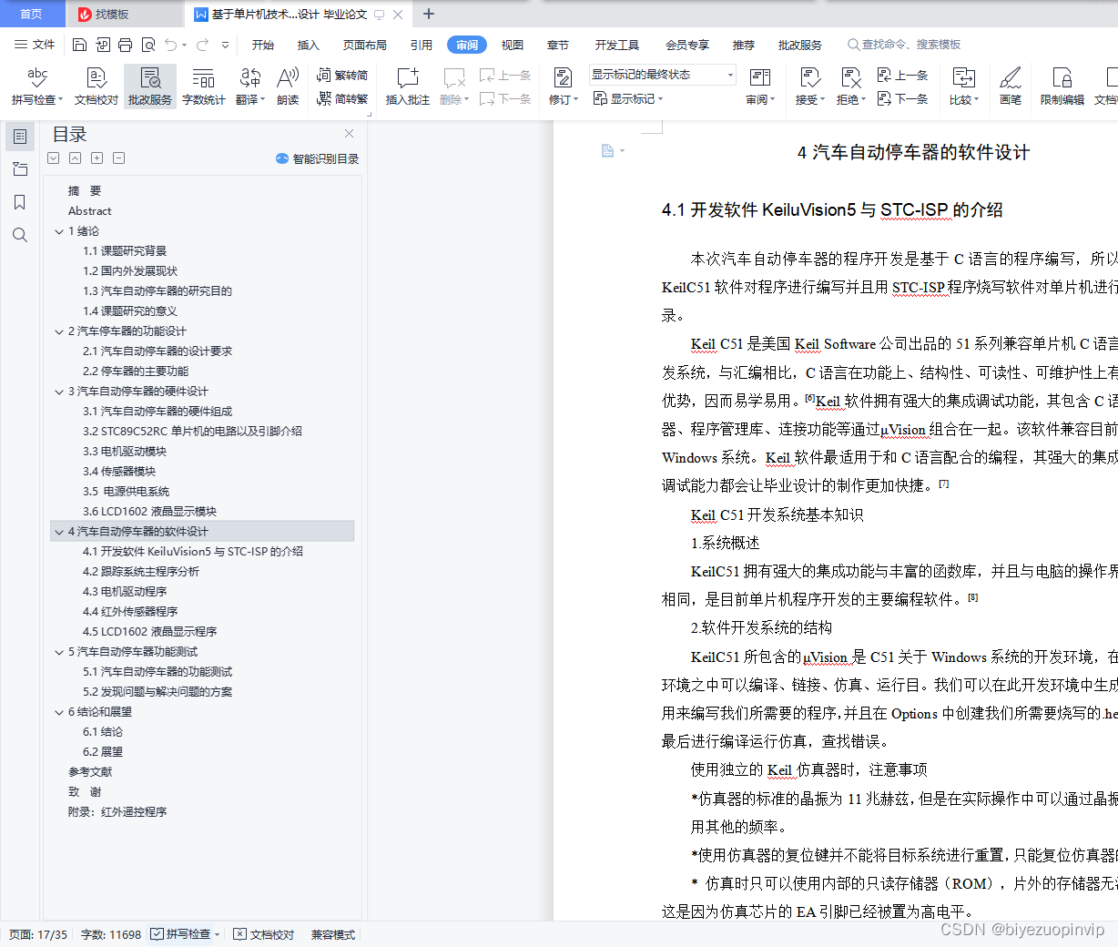Click 智能识别目录 button
The image size is (1118, 947).
click(317, 158)
